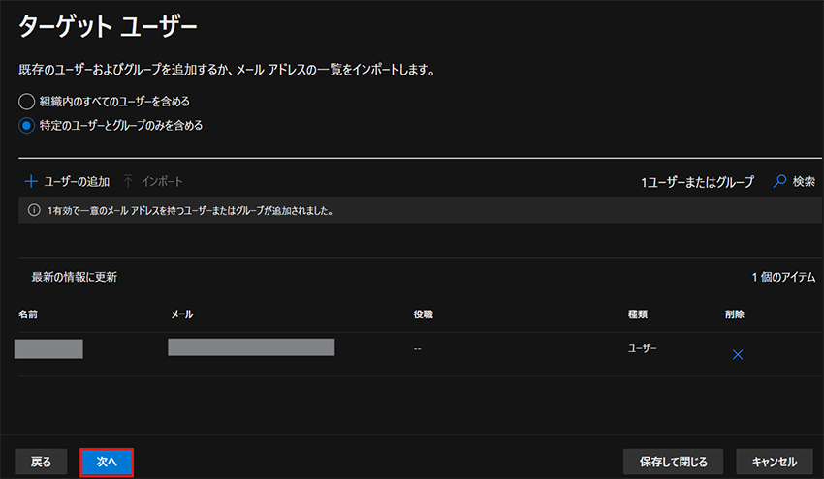Click the 種類 column header

[x=638, y=314]
